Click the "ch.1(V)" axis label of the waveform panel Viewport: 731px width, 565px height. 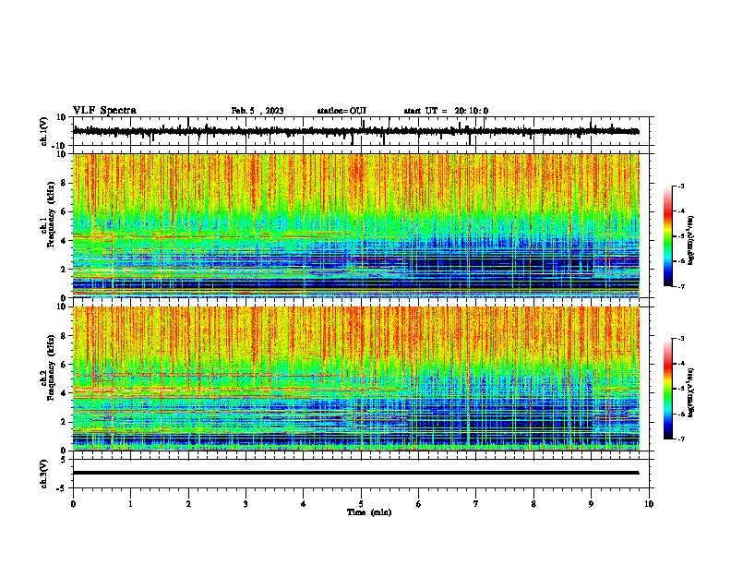point(44,131)
